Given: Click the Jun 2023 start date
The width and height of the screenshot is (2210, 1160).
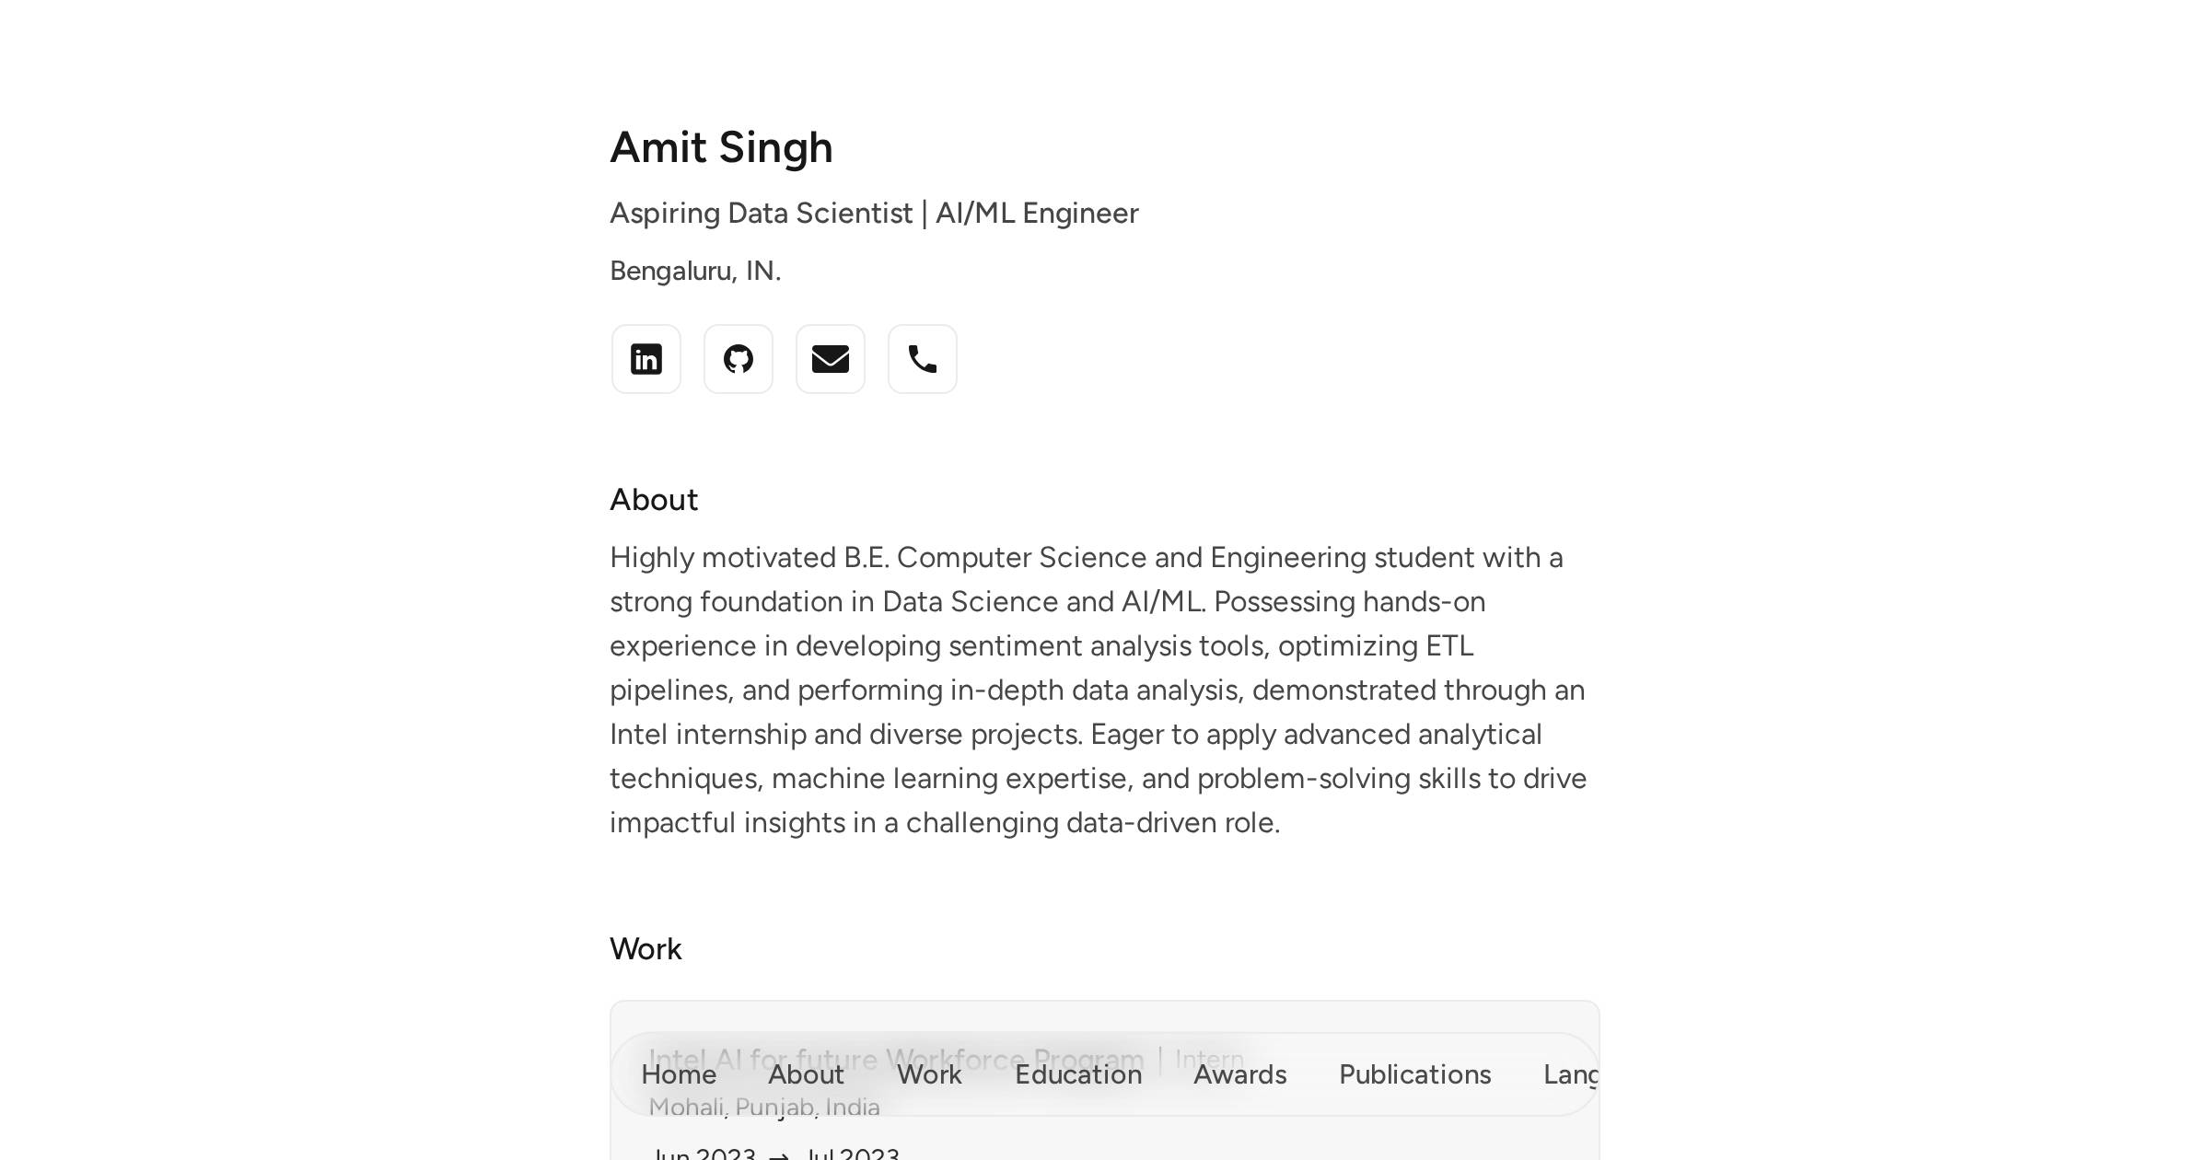Looking at the screenshot, I should [701, 1153].
